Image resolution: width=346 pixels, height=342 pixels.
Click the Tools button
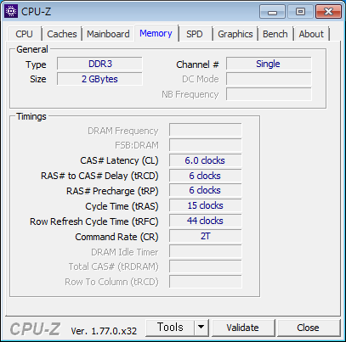click(x=170, y=328)
